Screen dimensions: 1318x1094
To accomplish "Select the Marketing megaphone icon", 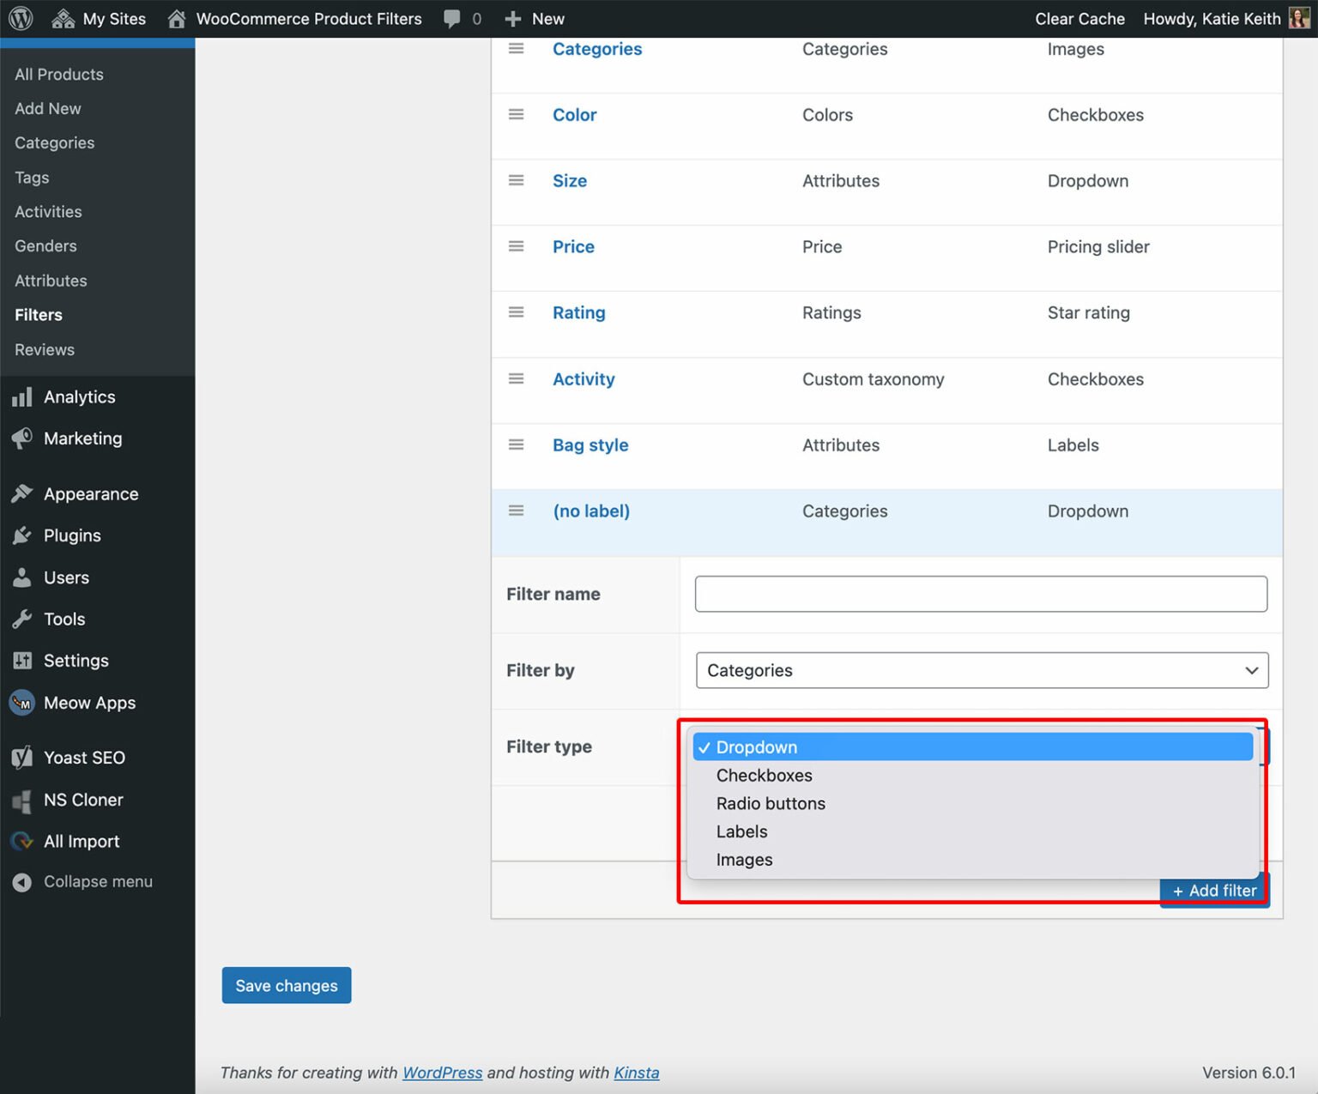I will coord(23,438).
